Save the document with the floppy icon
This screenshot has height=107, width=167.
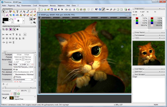pyautogui.click(x=55, y=9)
